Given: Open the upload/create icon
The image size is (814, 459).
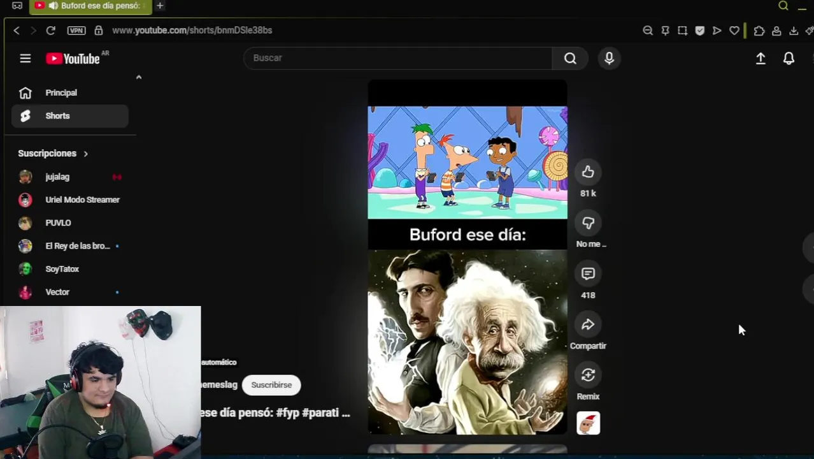Looking at the screenshot, I should pyautogui.click(x=760, y=59).
